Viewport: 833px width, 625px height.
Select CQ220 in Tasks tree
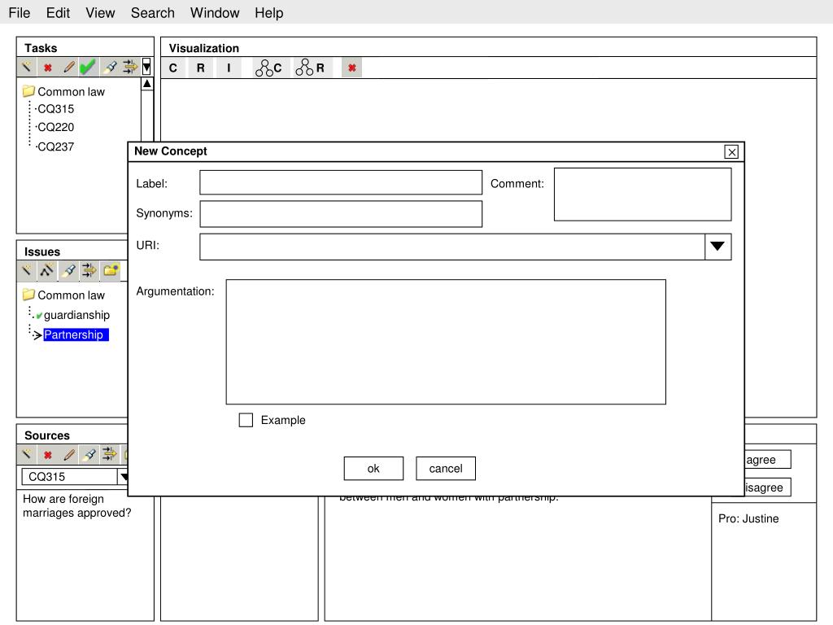click(x=56, y=127)
